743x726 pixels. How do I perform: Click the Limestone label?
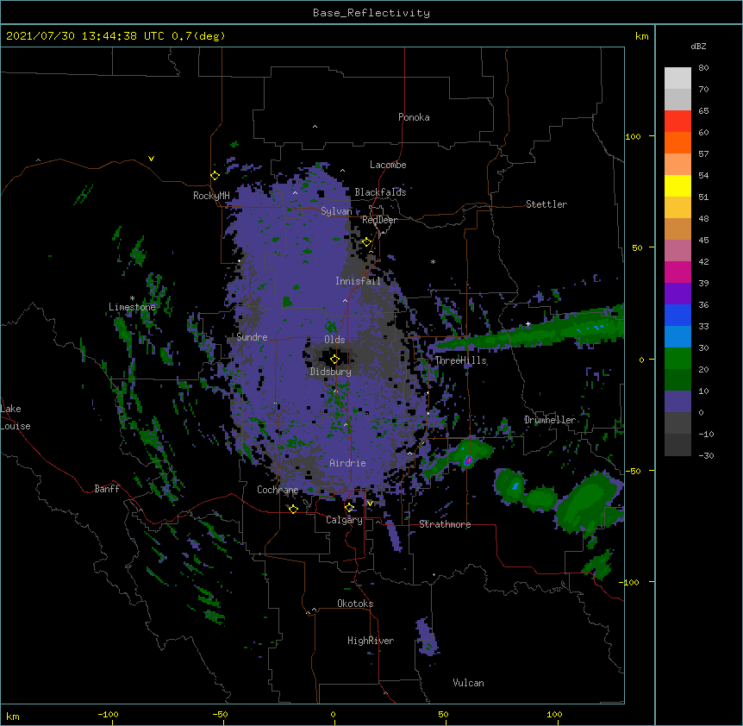(132, 307)
